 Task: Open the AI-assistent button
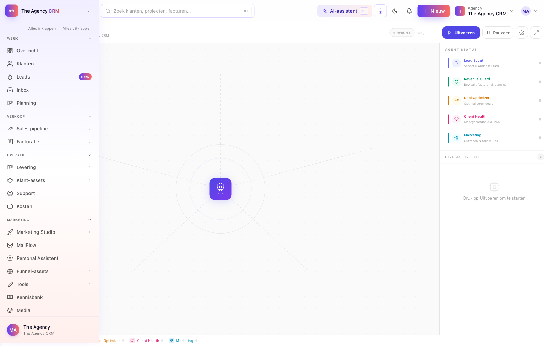point(345,11)
